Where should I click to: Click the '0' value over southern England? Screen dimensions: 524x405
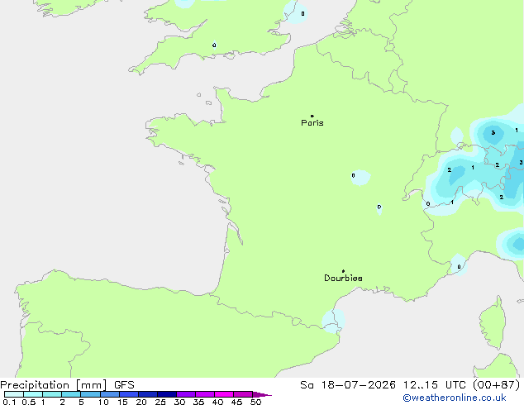pos(214,45)
